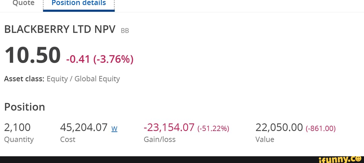Click the BB ticker symbol
Screen dimensions: 364x163
coord(125,31)
